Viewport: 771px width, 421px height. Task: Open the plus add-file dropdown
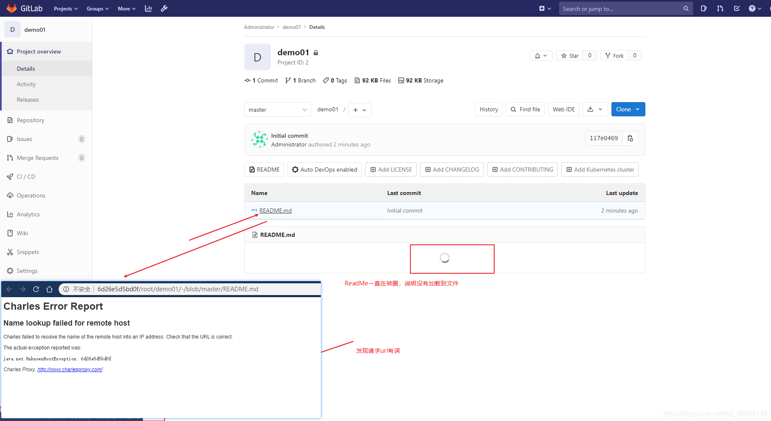pos(360,110)
